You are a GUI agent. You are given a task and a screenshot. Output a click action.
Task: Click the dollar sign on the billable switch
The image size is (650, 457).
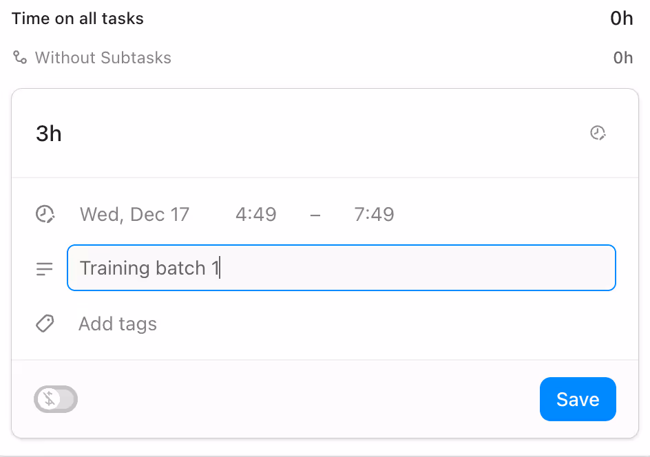[x=49, y=399]
